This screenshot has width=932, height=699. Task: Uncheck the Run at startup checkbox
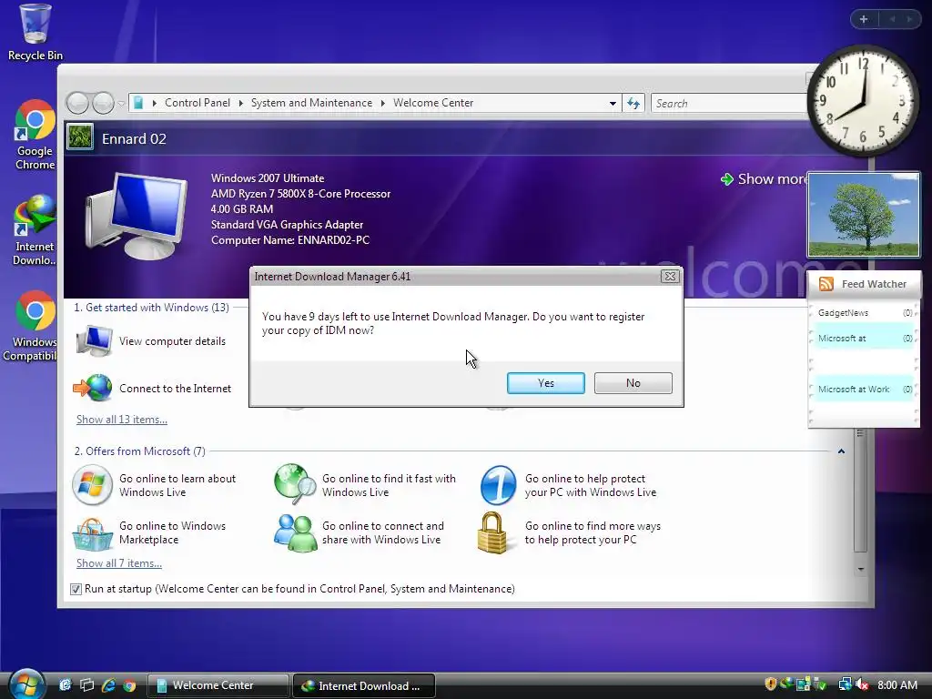point(76,589)
